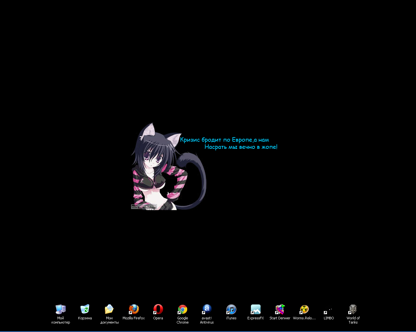Open the Мой компьютер desktop icon

(60, 309)
